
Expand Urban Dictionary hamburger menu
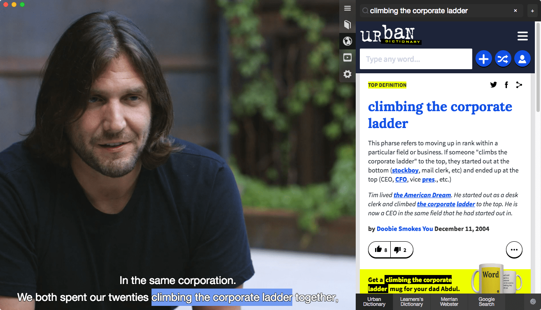tap(522, 36)
